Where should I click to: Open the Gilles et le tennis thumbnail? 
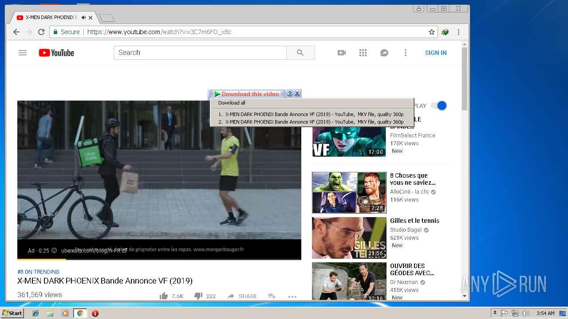(349, 237)
